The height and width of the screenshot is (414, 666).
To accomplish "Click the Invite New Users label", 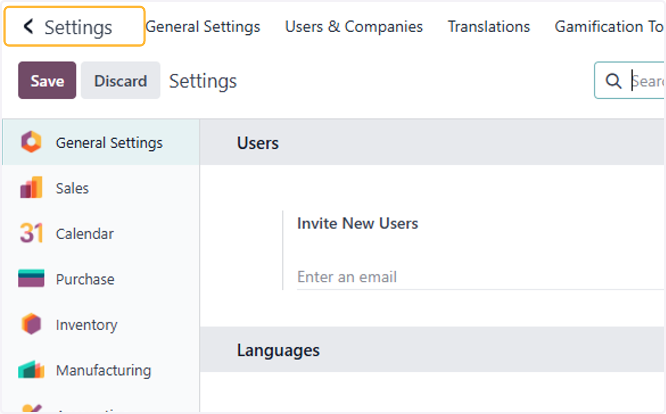I will 357,224.
